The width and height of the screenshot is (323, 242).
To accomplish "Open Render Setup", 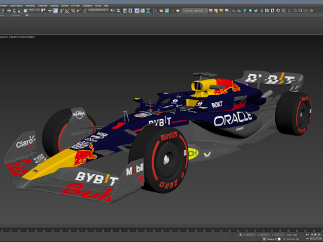I will 161,11.
